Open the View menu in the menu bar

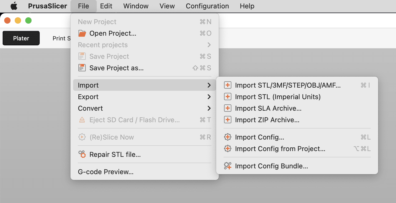[x=167, y=6]
